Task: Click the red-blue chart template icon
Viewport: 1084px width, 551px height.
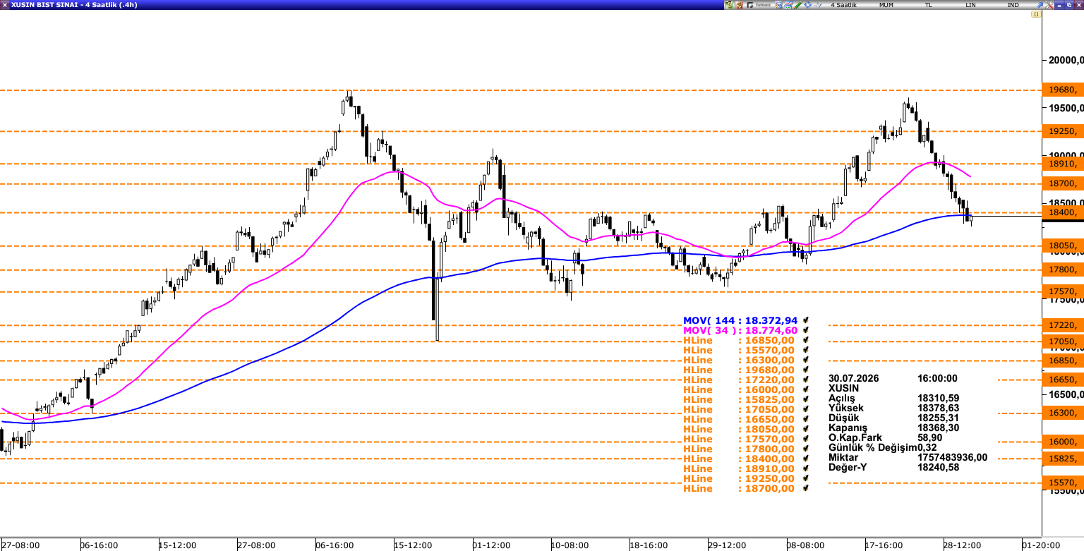Action: 788,5
